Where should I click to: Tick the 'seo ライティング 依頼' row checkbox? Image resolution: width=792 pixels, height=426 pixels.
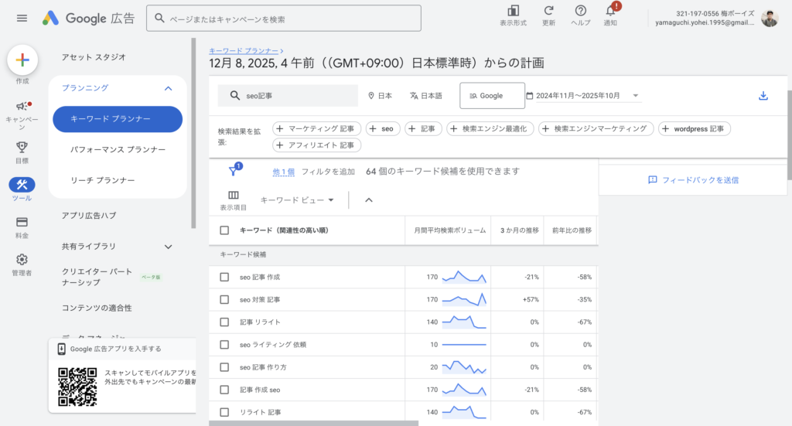224,344
